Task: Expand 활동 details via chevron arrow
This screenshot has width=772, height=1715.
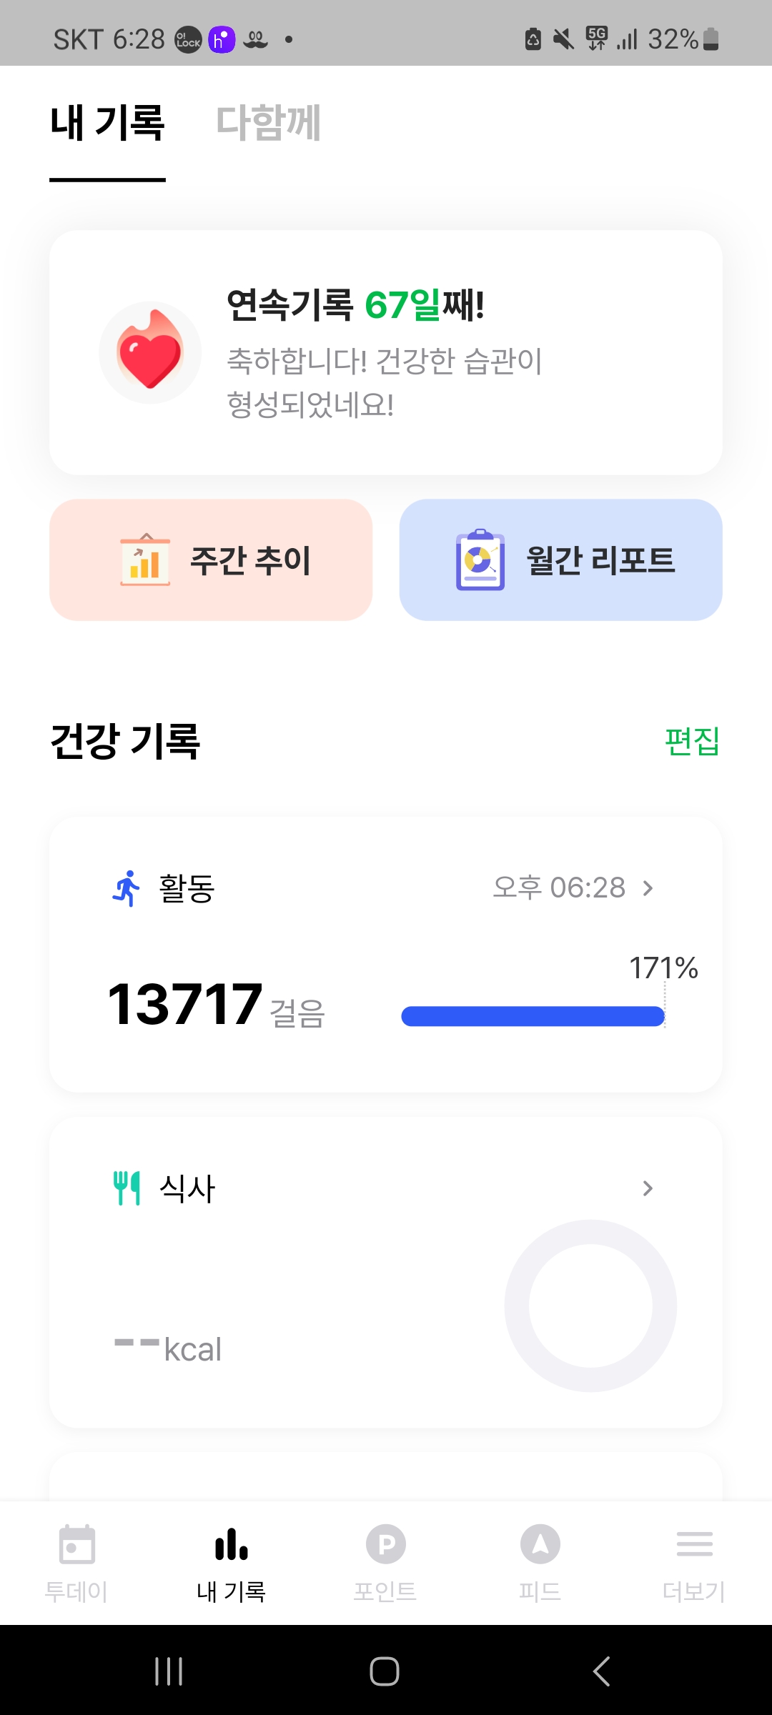Action: tap(648, 888)
